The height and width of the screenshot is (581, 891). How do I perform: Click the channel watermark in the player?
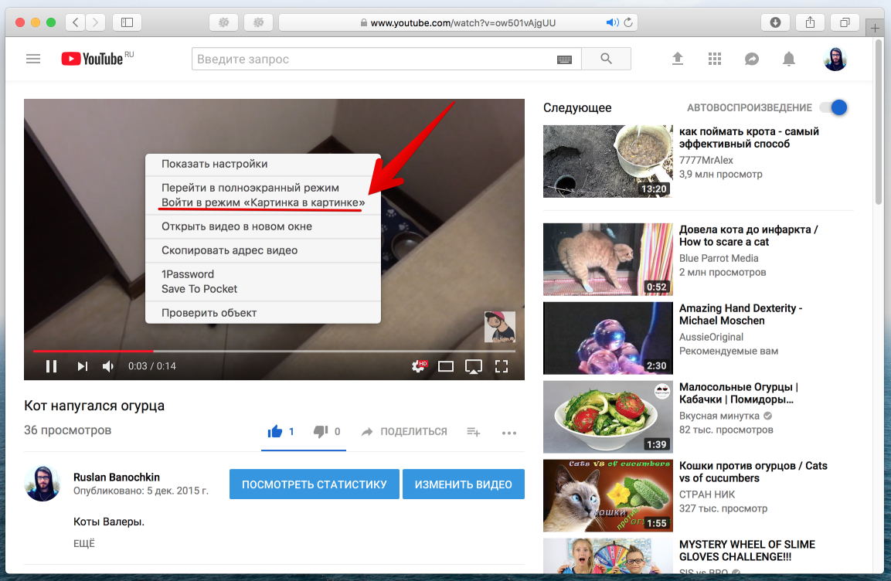499,327
